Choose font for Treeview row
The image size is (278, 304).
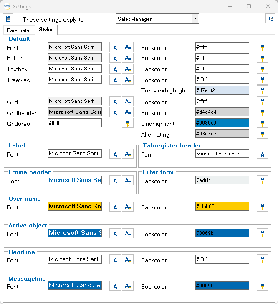115,80
